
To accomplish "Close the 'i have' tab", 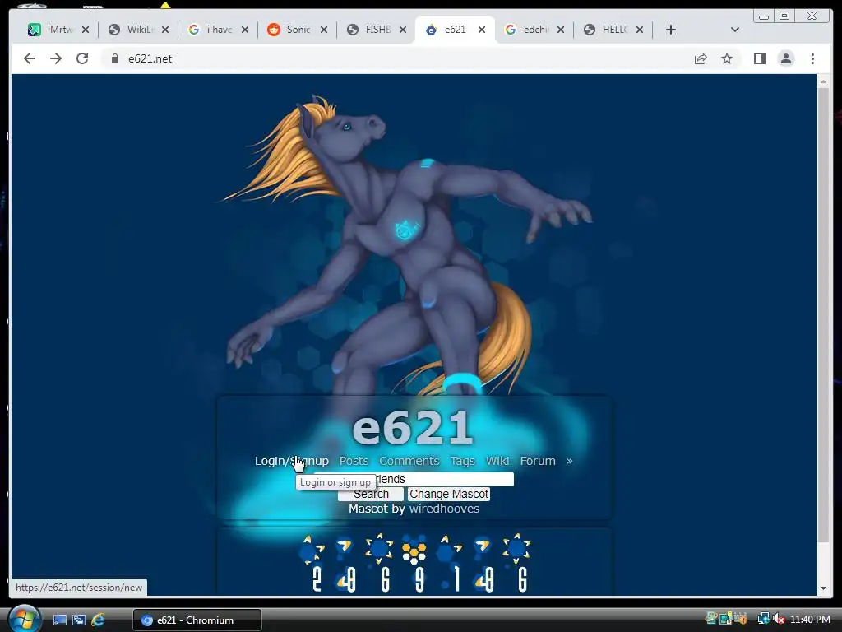I will 245,30.
